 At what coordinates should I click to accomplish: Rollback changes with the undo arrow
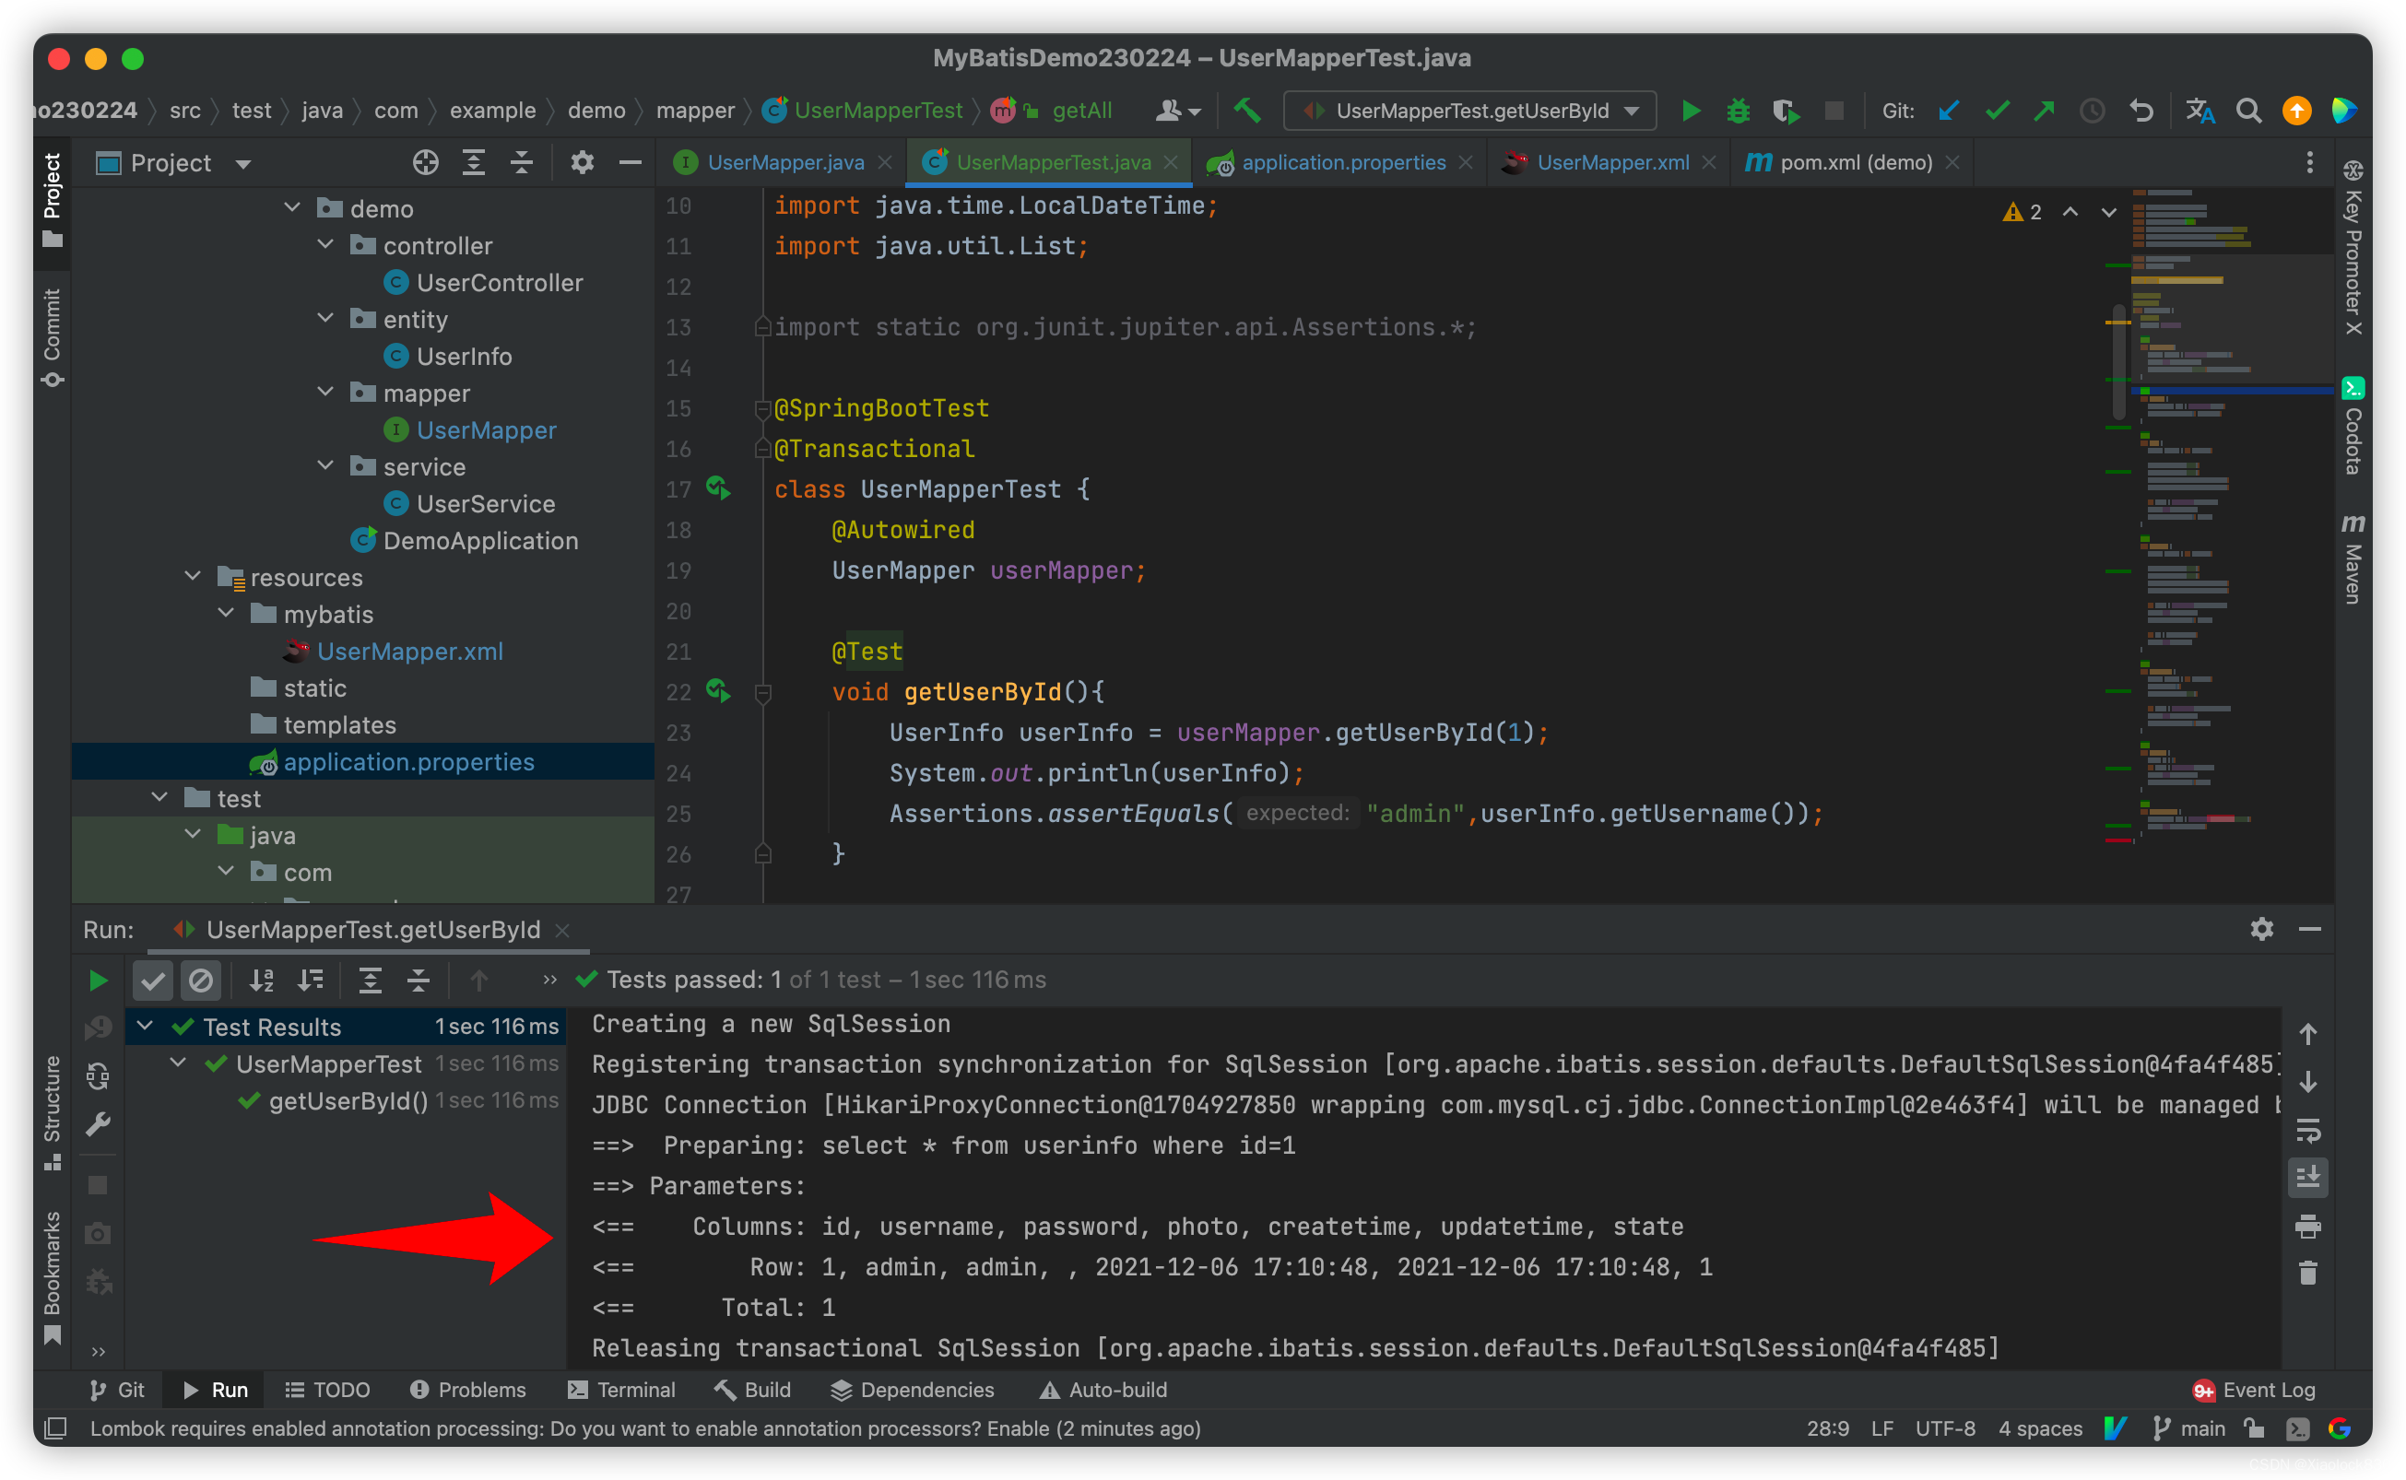pos(2141,111)
